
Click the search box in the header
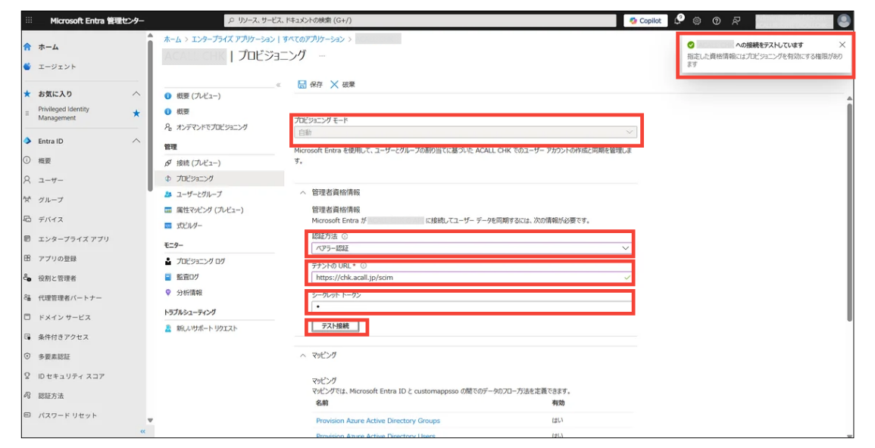[420, 20]
